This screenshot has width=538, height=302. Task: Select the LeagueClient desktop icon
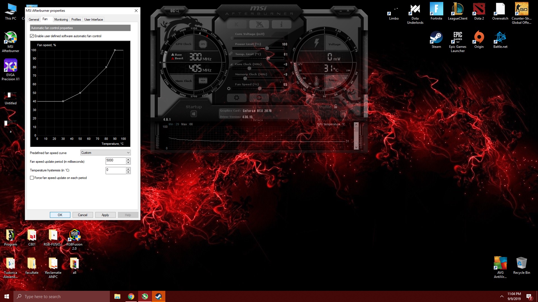[x=458, y=11]
